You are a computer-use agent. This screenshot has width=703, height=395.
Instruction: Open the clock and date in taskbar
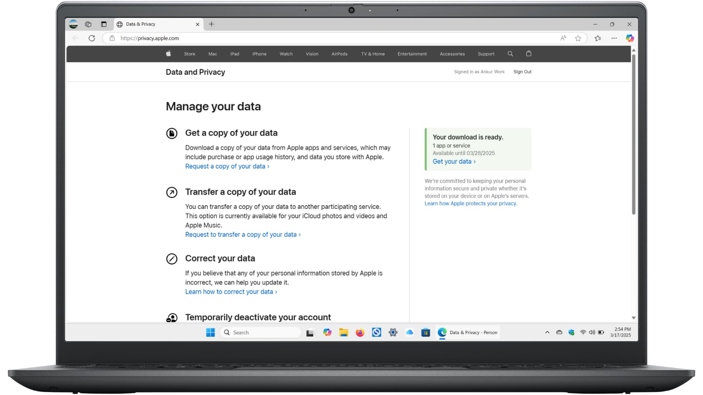(x=621, y=332)
